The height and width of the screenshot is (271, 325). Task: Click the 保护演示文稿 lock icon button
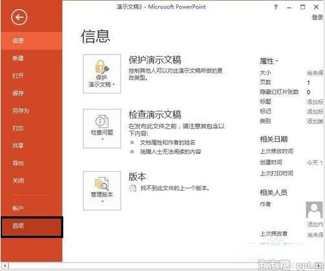coord(102,73)
